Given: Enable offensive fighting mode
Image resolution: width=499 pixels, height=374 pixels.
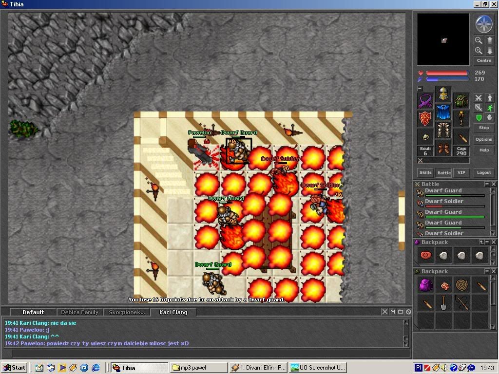Looking at the screenshot, I should point(479,98).
